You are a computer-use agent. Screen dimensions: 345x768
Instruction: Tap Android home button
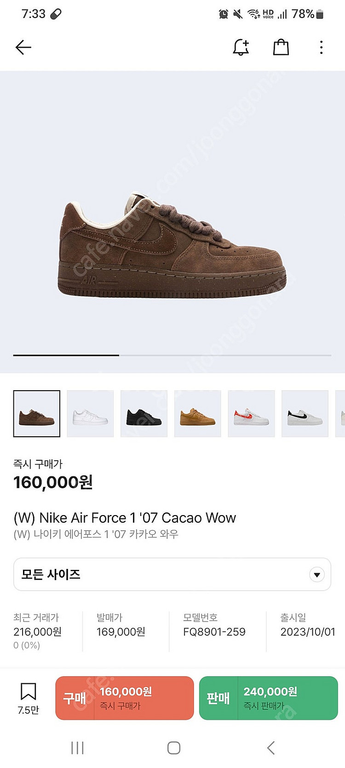(173, 748)
